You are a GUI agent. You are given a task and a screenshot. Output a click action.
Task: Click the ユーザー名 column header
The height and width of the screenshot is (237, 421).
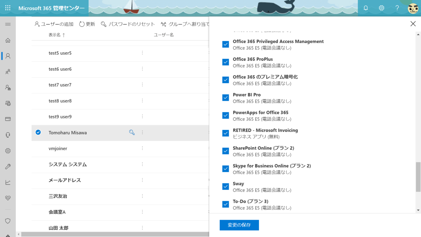(x=164, y=35)
